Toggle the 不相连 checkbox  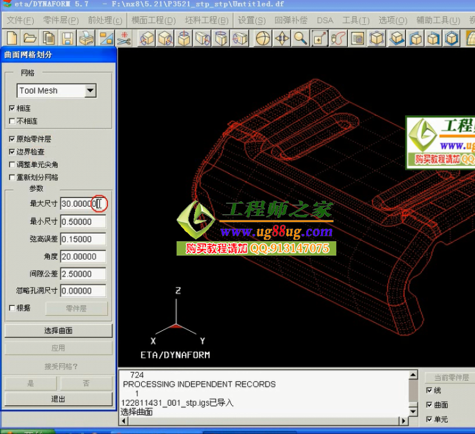coord(12,121)
